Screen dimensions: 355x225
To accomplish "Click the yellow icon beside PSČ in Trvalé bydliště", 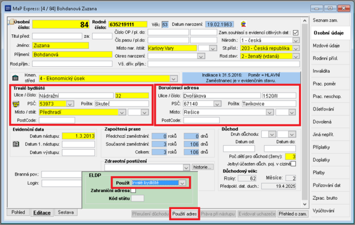I will point(16,104).
